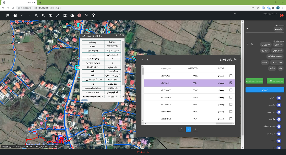Open the top dropdown in the side panel

point(247,28)
